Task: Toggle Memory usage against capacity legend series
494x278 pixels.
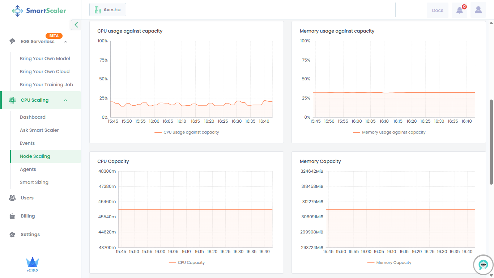Action: 389,132
